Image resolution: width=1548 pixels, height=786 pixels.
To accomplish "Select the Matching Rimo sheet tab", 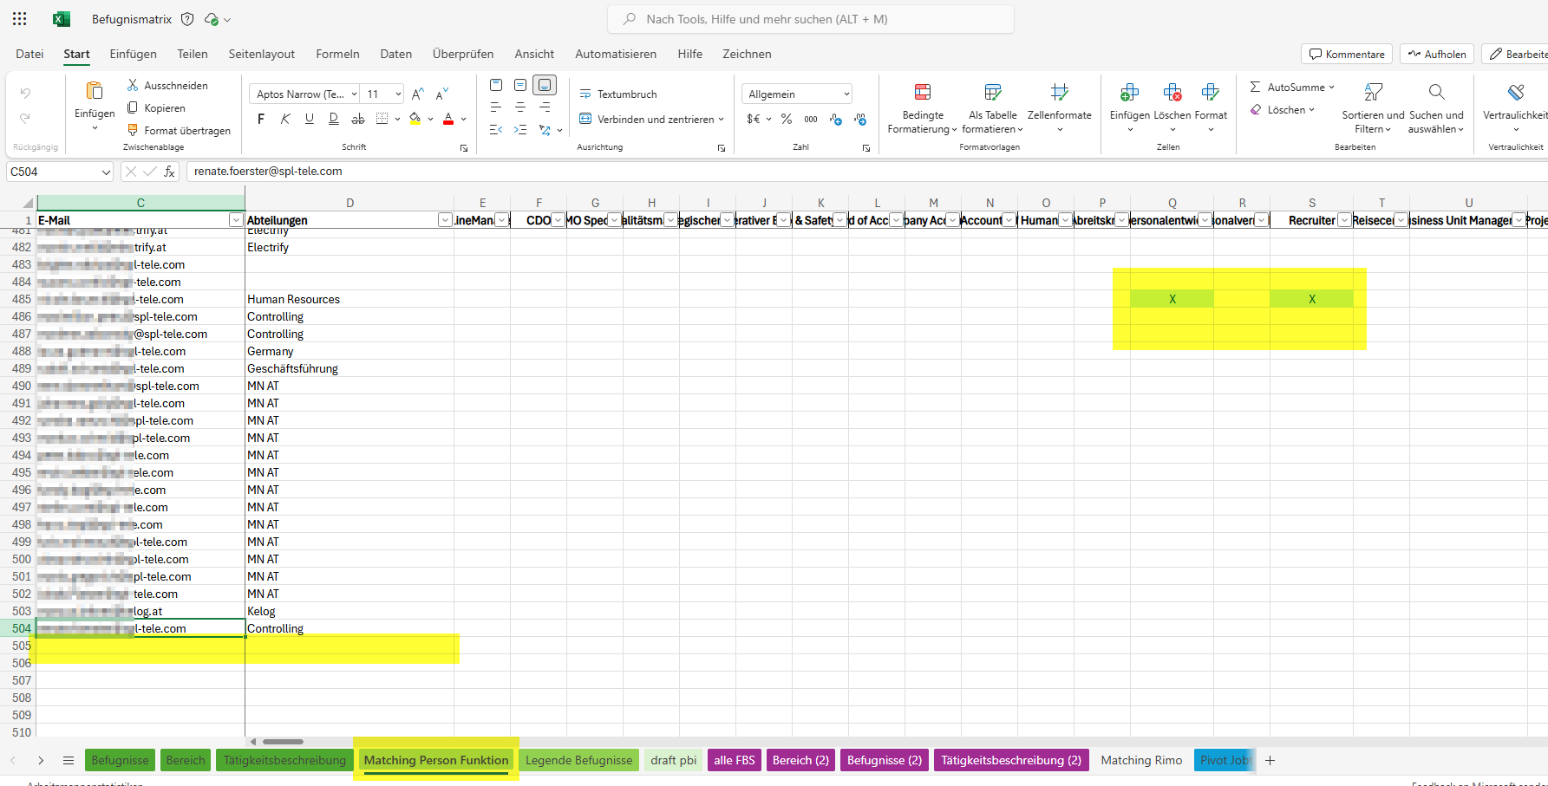I will pyautogui.click(x=1141, y=760).
